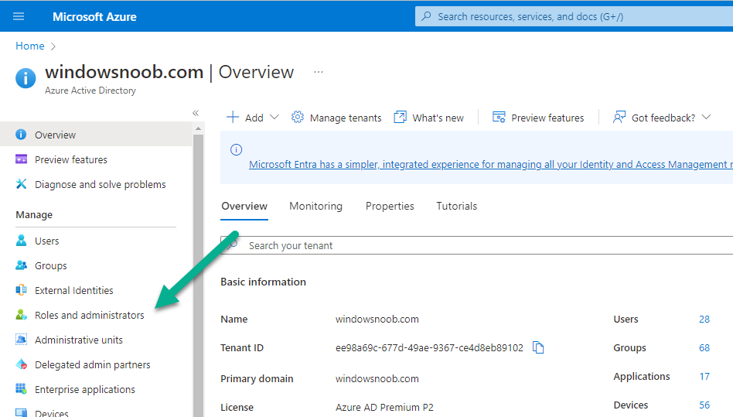Click the sidebar scrollbar up arrow
Viewport: 733px width, 417px height.
click(x=198, y=128)
